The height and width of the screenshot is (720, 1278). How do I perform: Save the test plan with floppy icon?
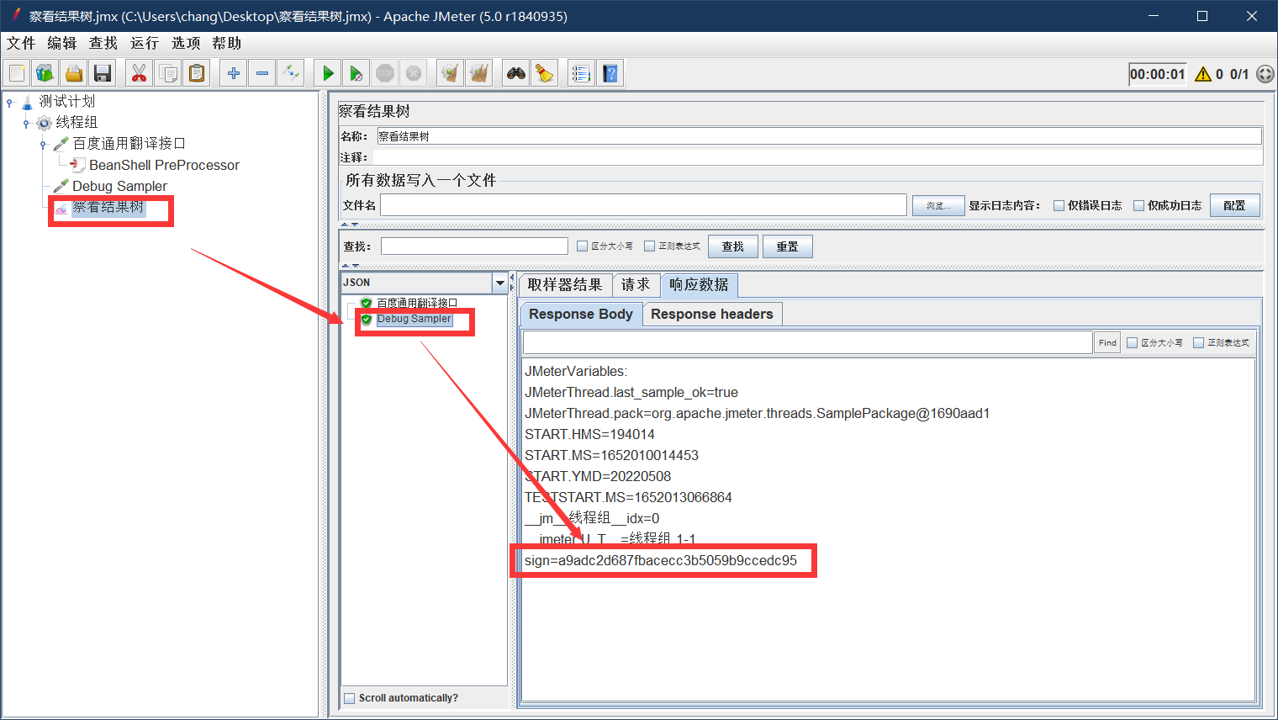click(103, 74)
